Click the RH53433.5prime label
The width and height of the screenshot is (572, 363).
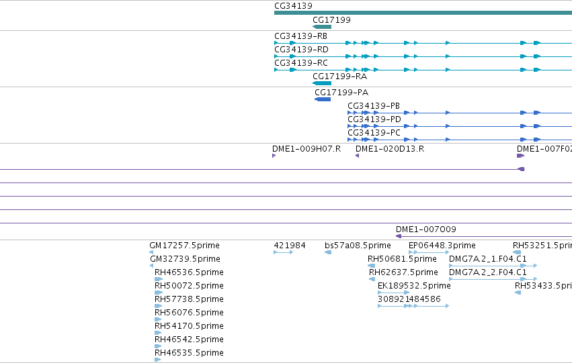click(x=544, y=287)
